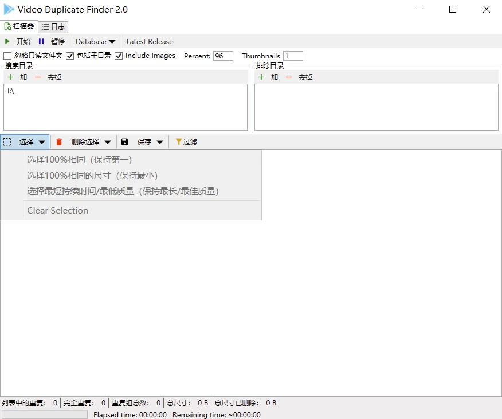Expand the delete selection dropdown arrow
This screenshot has height=419, width=502.
point(108,142)
